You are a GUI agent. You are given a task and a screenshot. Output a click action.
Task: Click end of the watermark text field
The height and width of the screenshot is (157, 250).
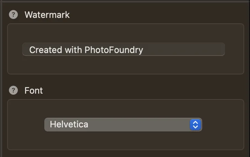tap(220, 50)
